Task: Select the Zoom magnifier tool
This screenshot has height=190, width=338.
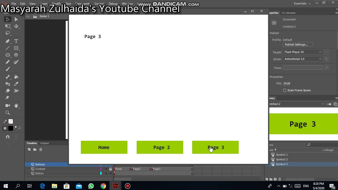Action: coord(8,113)
